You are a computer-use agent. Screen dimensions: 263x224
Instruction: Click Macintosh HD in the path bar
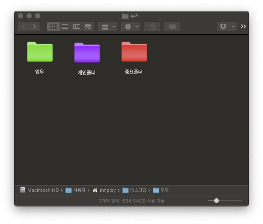(39, 190)
